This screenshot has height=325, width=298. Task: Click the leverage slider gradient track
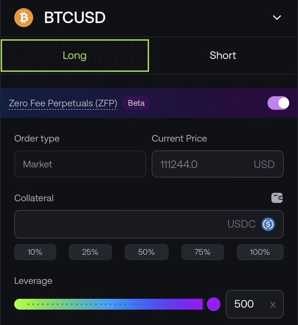pos(110,304)
